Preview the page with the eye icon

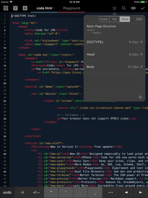point(133,8)
